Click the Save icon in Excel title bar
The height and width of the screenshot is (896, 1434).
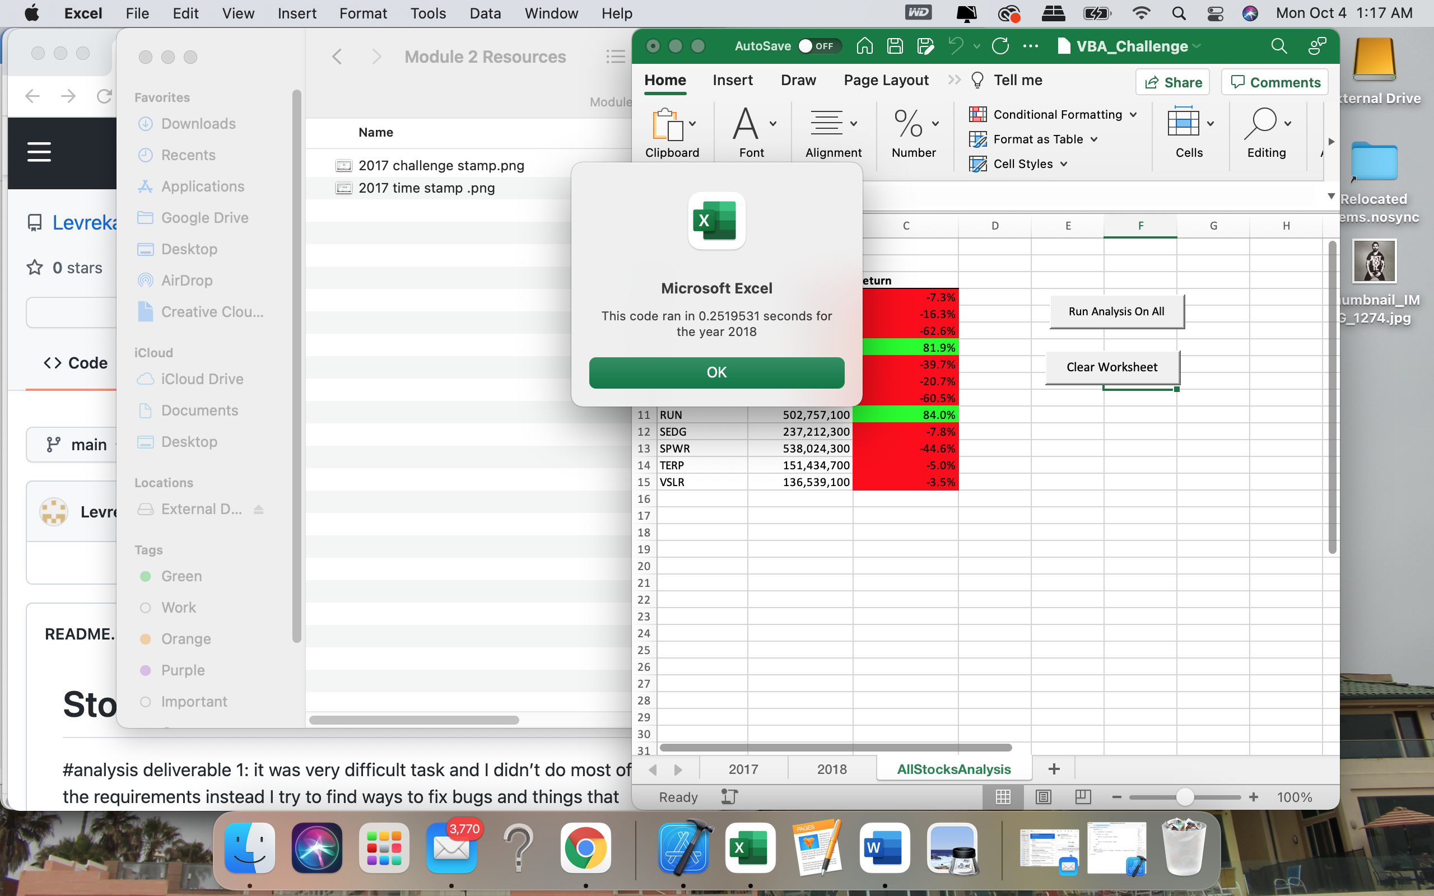[895, 46]
